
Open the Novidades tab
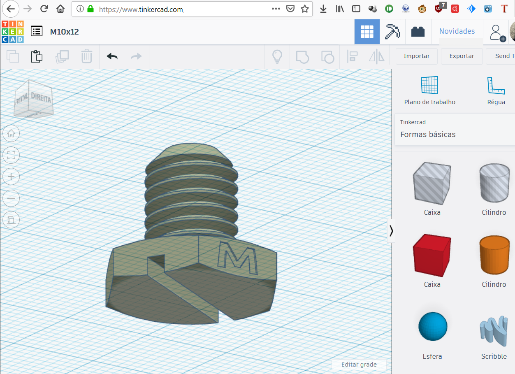[x=457, y=31]
